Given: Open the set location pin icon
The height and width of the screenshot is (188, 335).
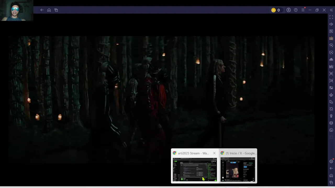Looking at the screenshot, I should click(x=331, y=116).
